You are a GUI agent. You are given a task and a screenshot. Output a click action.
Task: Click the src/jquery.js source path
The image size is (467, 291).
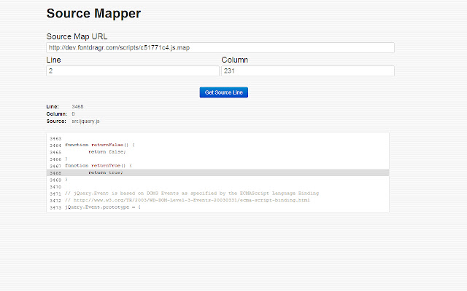[85, 121]
